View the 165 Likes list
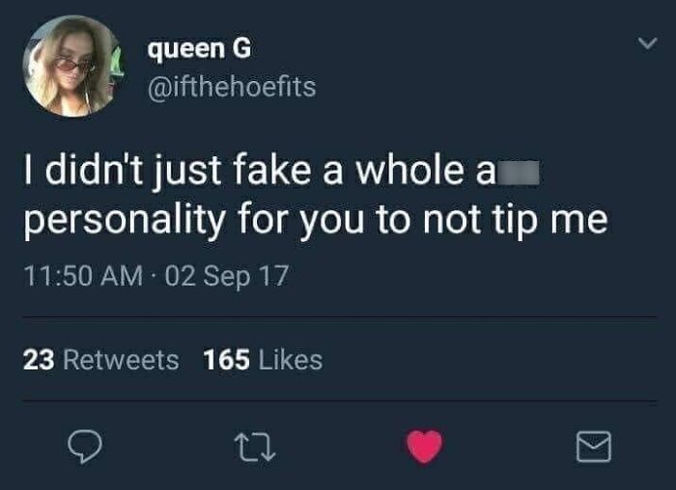The height and width of the screenshot is (490, 676). click(x=263, y=360)
